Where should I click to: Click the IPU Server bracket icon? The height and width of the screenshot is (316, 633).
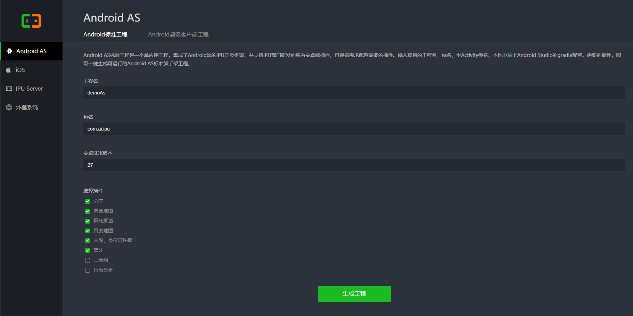click(9, 89)
